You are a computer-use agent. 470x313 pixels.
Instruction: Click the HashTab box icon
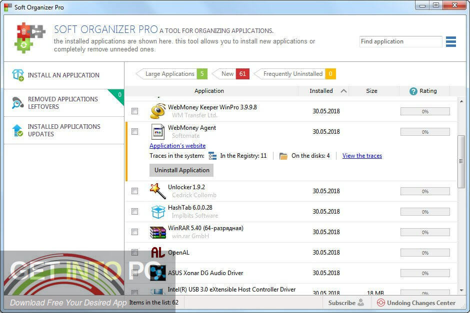tap(158, 212)
